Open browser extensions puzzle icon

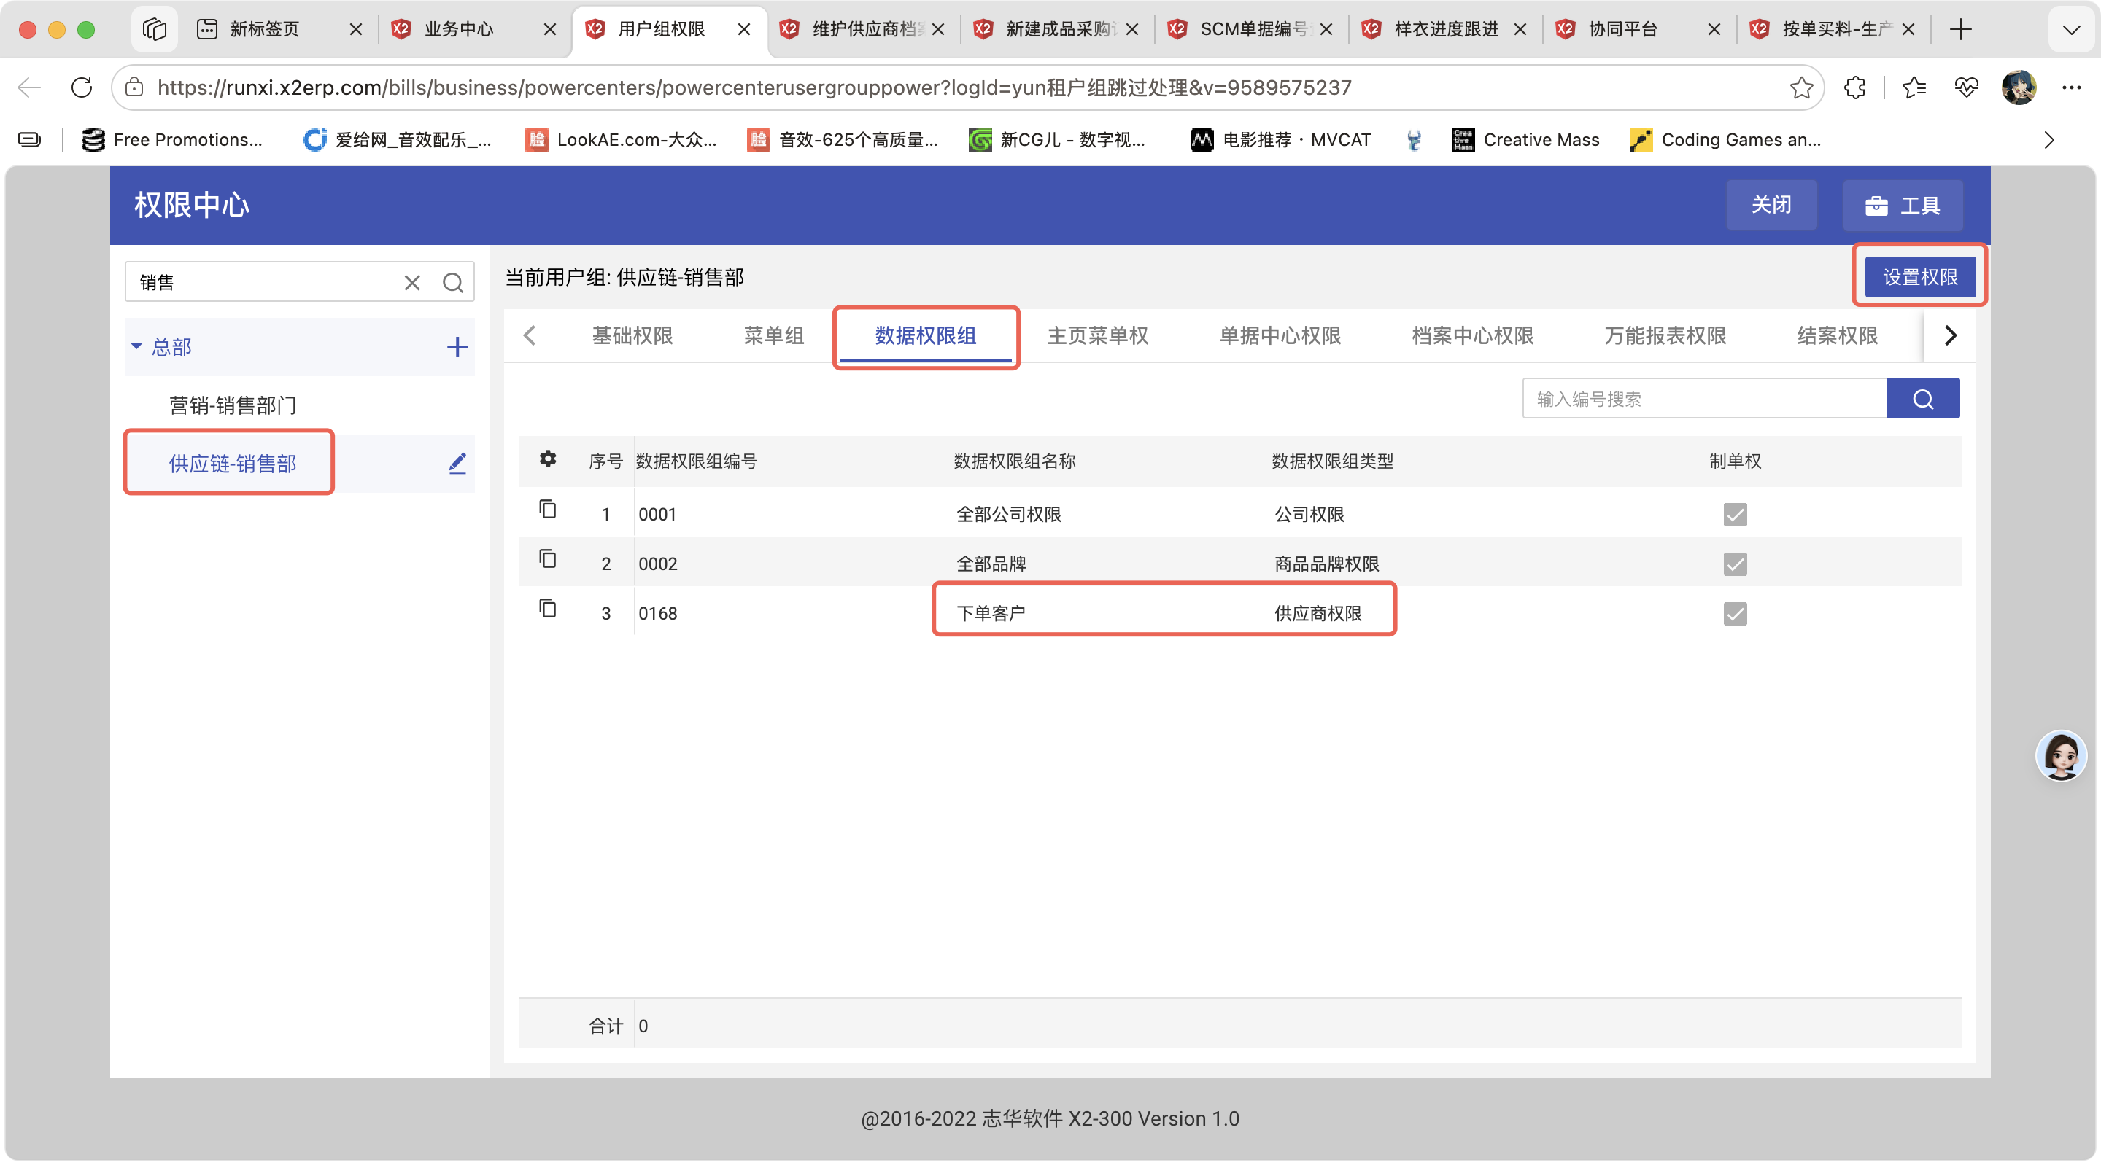1854,87
